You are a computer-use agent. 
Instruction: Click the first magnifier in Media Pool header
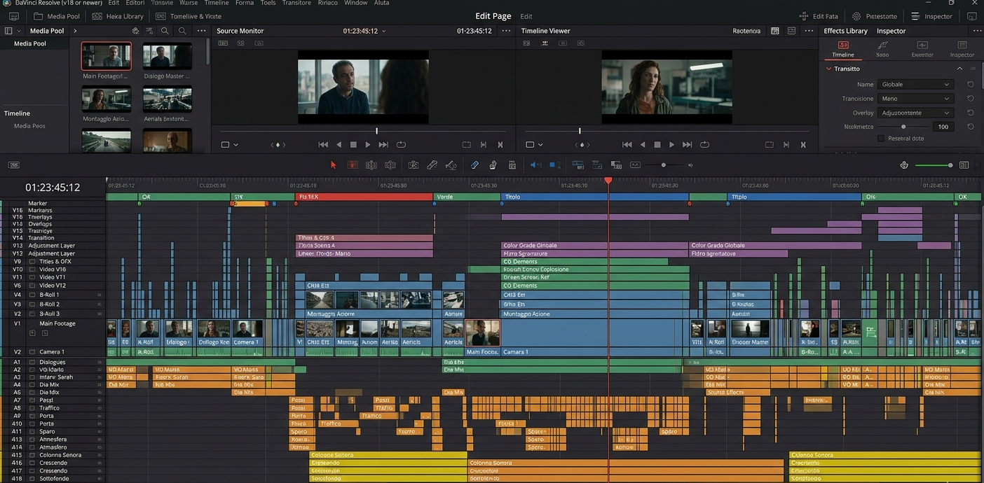[x=165, y=31]
